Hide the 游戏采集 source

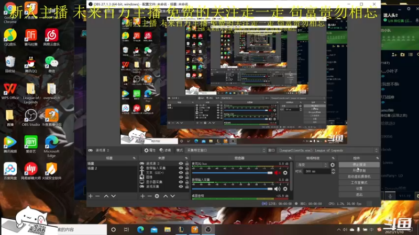(x=181, y=186)
